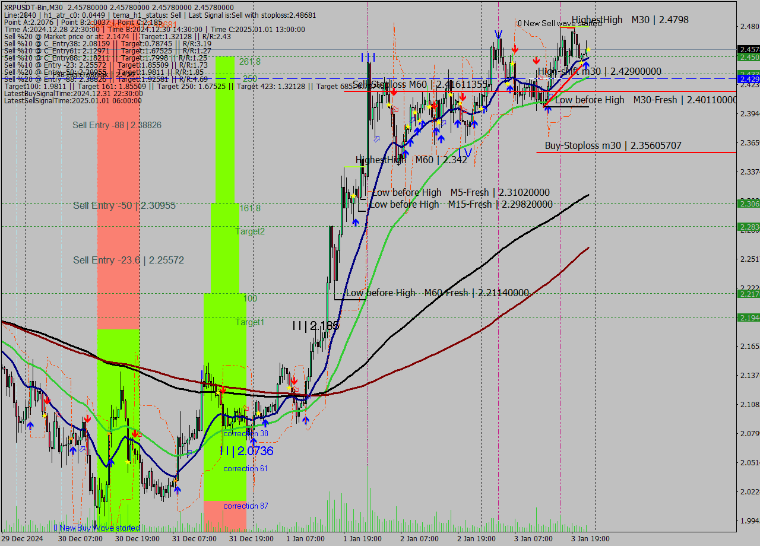Image resolution: width=760 pixels, height=546 pixels.
Task: Select the 'Time A:2024.12.28 22:30:00' info line
Action: (154, 29)
